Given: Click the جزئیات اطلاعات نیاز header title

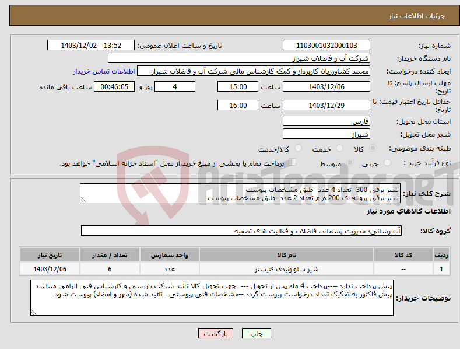Looking at the screenshot, I should pyautogui.click(x=417, y=16).
